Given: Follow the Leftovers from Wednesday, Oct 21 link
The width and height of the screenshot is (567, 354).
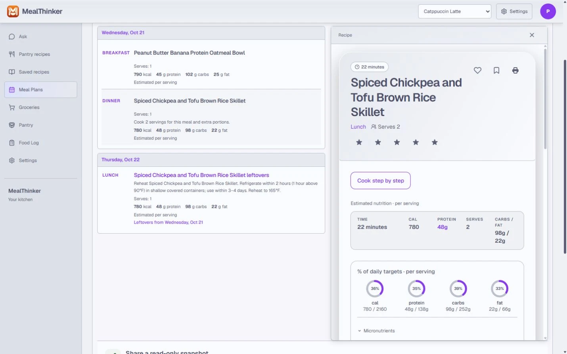Looking at the screenshot, I should pyautogui.click(x=169, y=223).
